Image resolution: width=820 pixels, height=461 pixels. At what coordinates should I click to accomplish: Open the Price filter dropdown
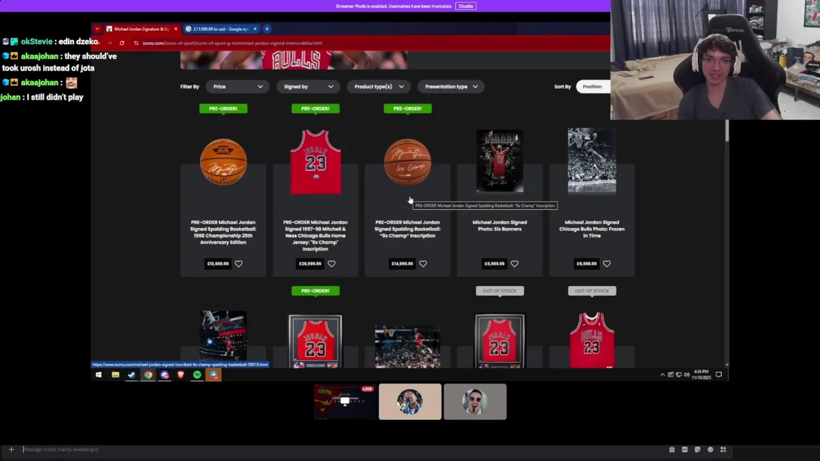(238, 86)
